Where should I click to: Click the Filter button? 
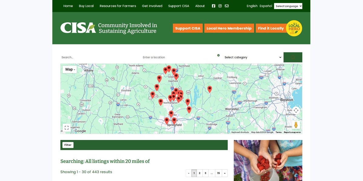(68, 145)
